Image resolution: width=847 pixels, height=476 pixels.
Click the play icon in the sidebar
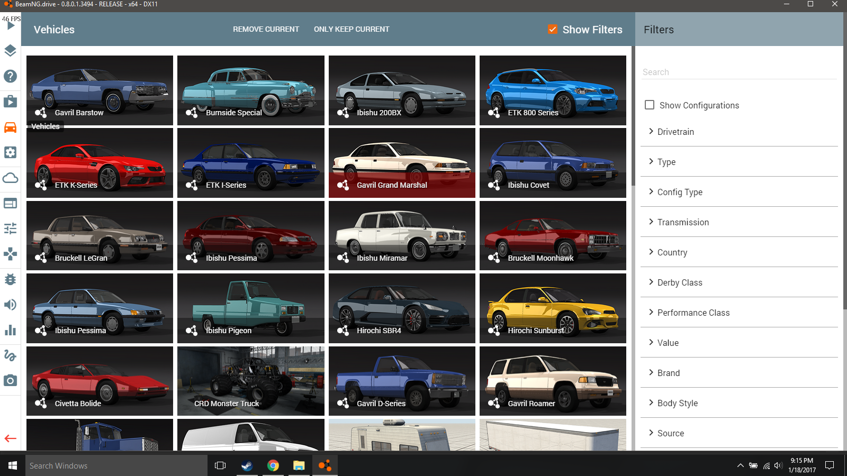11,25
